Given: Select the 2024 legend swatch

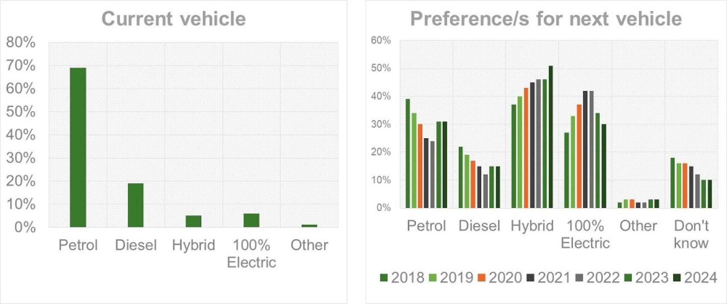Looking at the screenshot, I should pos(677,278).
